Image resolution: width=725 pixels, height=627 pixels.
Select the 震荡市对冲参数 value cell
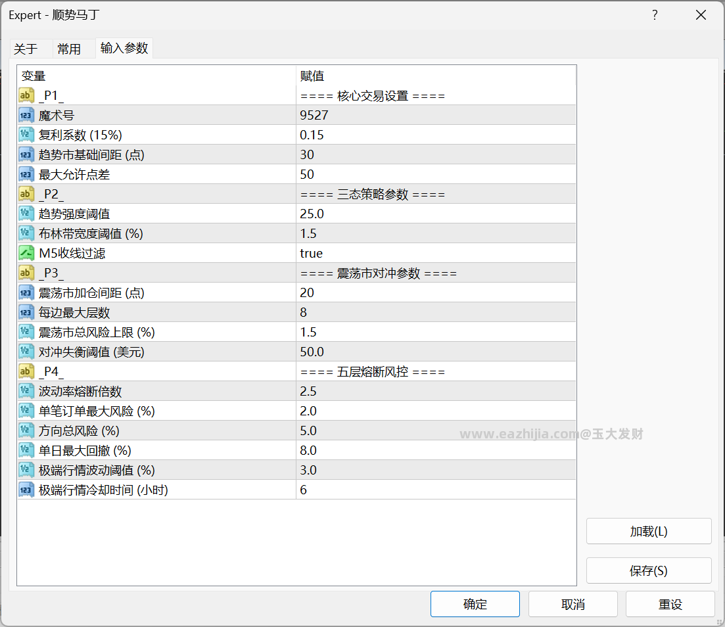click(x=436, y=273)
